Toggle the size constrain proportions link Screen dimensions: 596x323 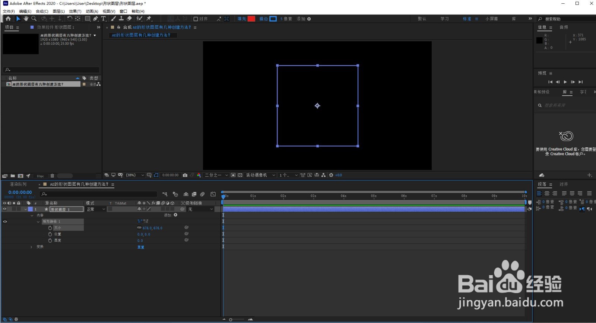pos(139,228)
